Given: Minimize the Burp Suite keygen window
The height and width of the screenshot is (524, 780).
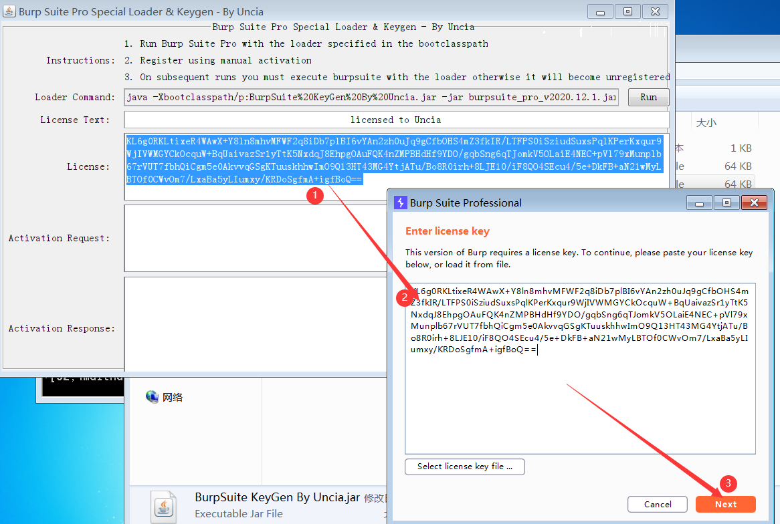Looking at the screenshot, I should 601,11.
